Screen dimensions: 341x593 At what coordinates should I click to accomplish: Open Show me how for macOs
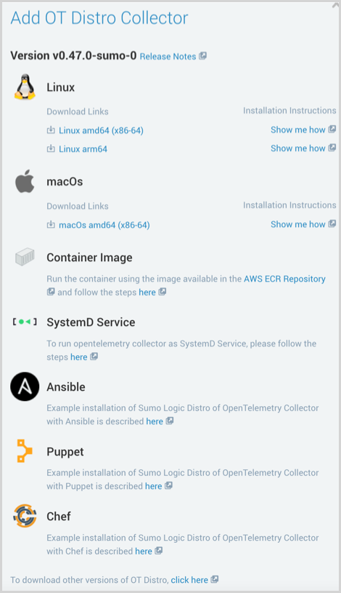(x=298, y=224)
